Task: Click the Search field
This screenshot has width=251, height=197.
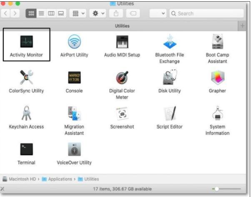Action: click(207, 13)
